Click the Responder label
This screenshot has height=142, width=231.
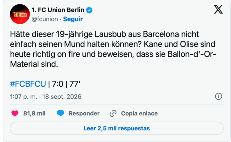point(84,114)
